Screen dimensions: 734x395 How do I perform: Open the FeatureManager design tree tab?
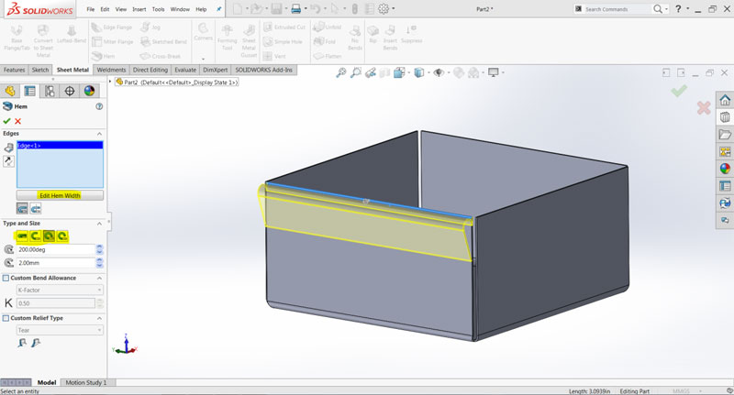click(10, 91)
